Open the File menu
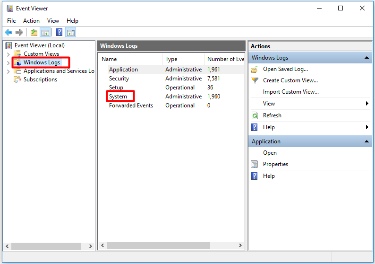 point(11,21)
